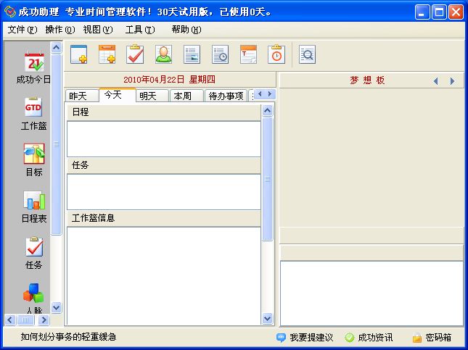
Task: Click the document-with-clock toolbar icon
Action: (x=220, y=54)
